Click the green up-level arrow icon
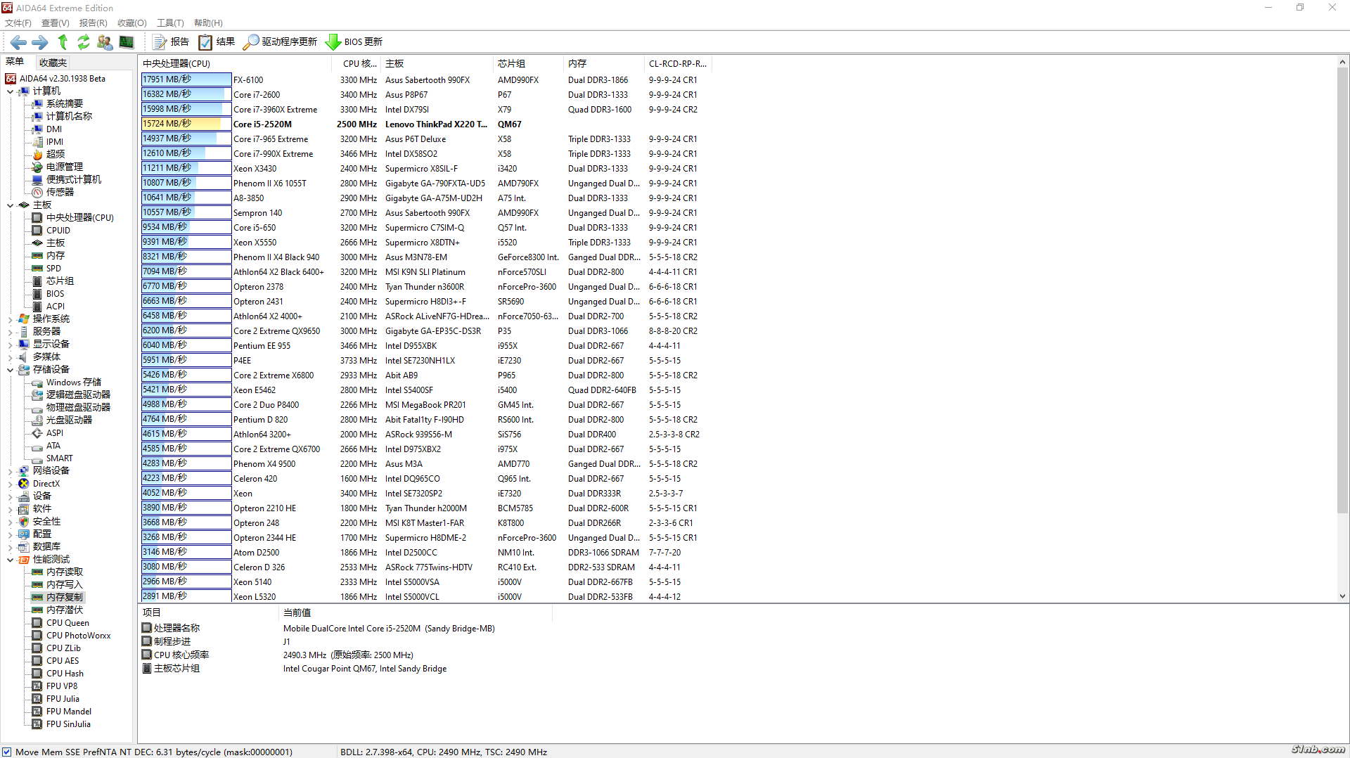Screen dimensions: 1350x758 click(x=63, y=42)
